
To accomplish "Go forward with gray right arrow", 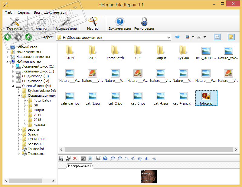I will (18, 37).
